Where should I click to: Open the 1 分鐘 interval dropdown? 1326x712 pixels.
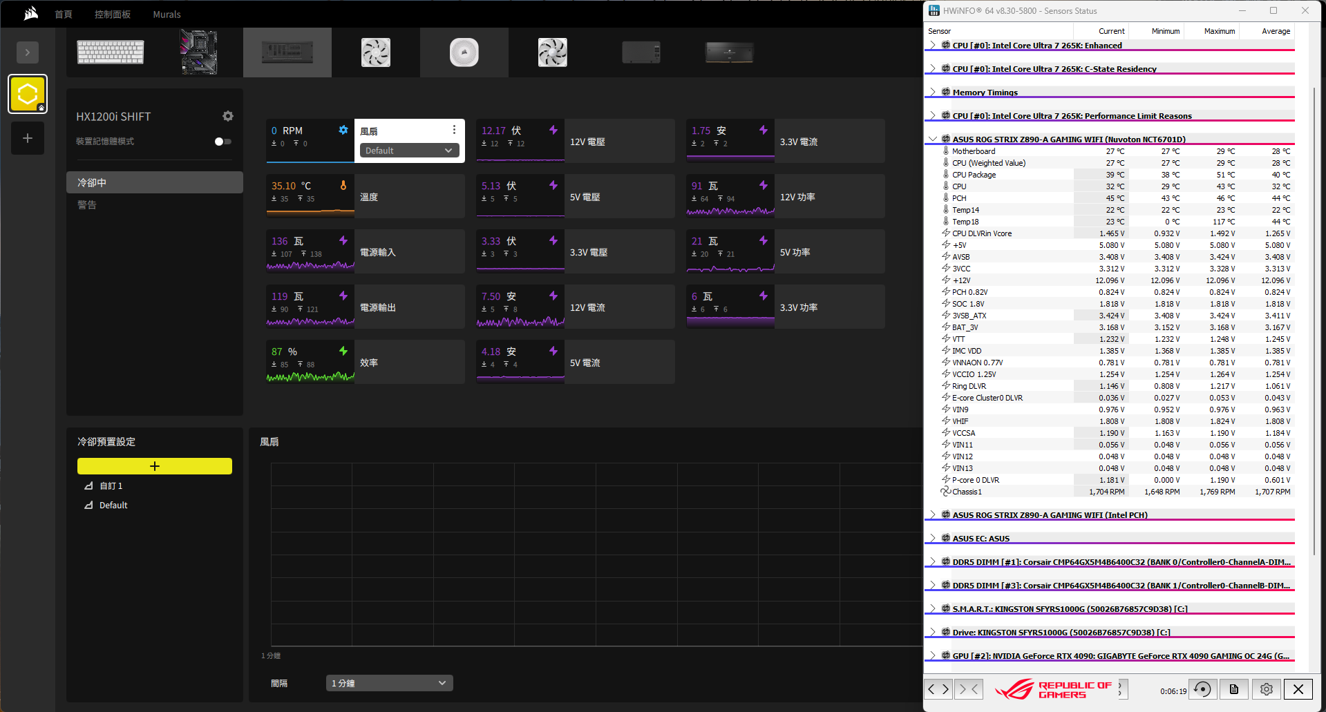click(x=389, y=683)
